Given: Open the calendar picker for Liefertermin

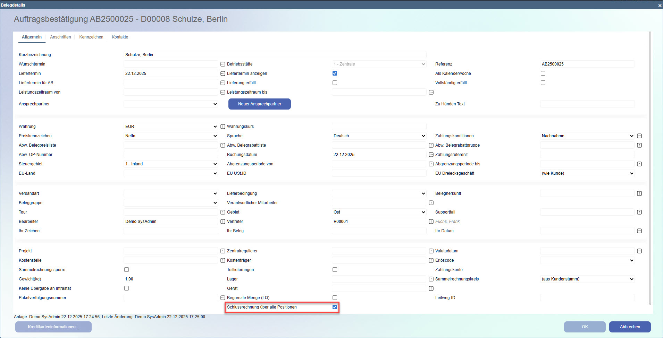Looking at the screenshot, I should (x=223, y=73).
